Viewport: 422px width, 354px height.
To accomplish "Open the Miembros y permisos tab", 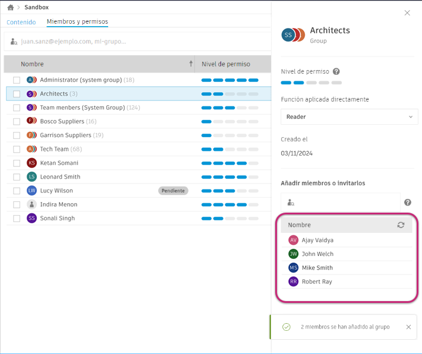I will [77, 22].
